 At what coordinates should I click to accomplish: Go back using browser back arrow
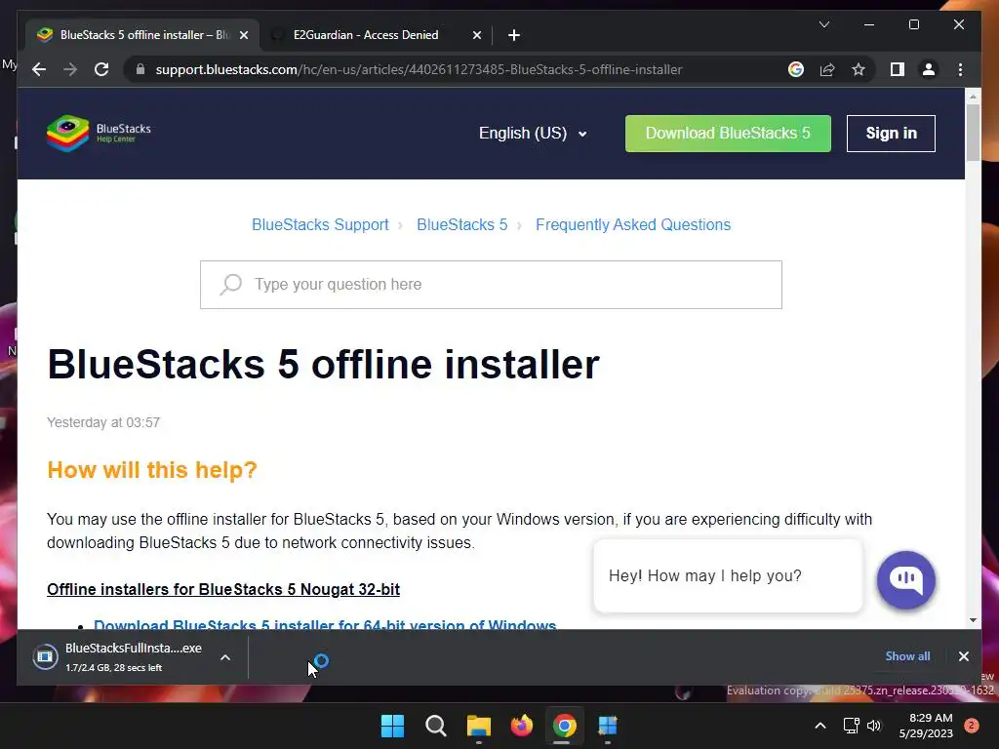[39, 69]
